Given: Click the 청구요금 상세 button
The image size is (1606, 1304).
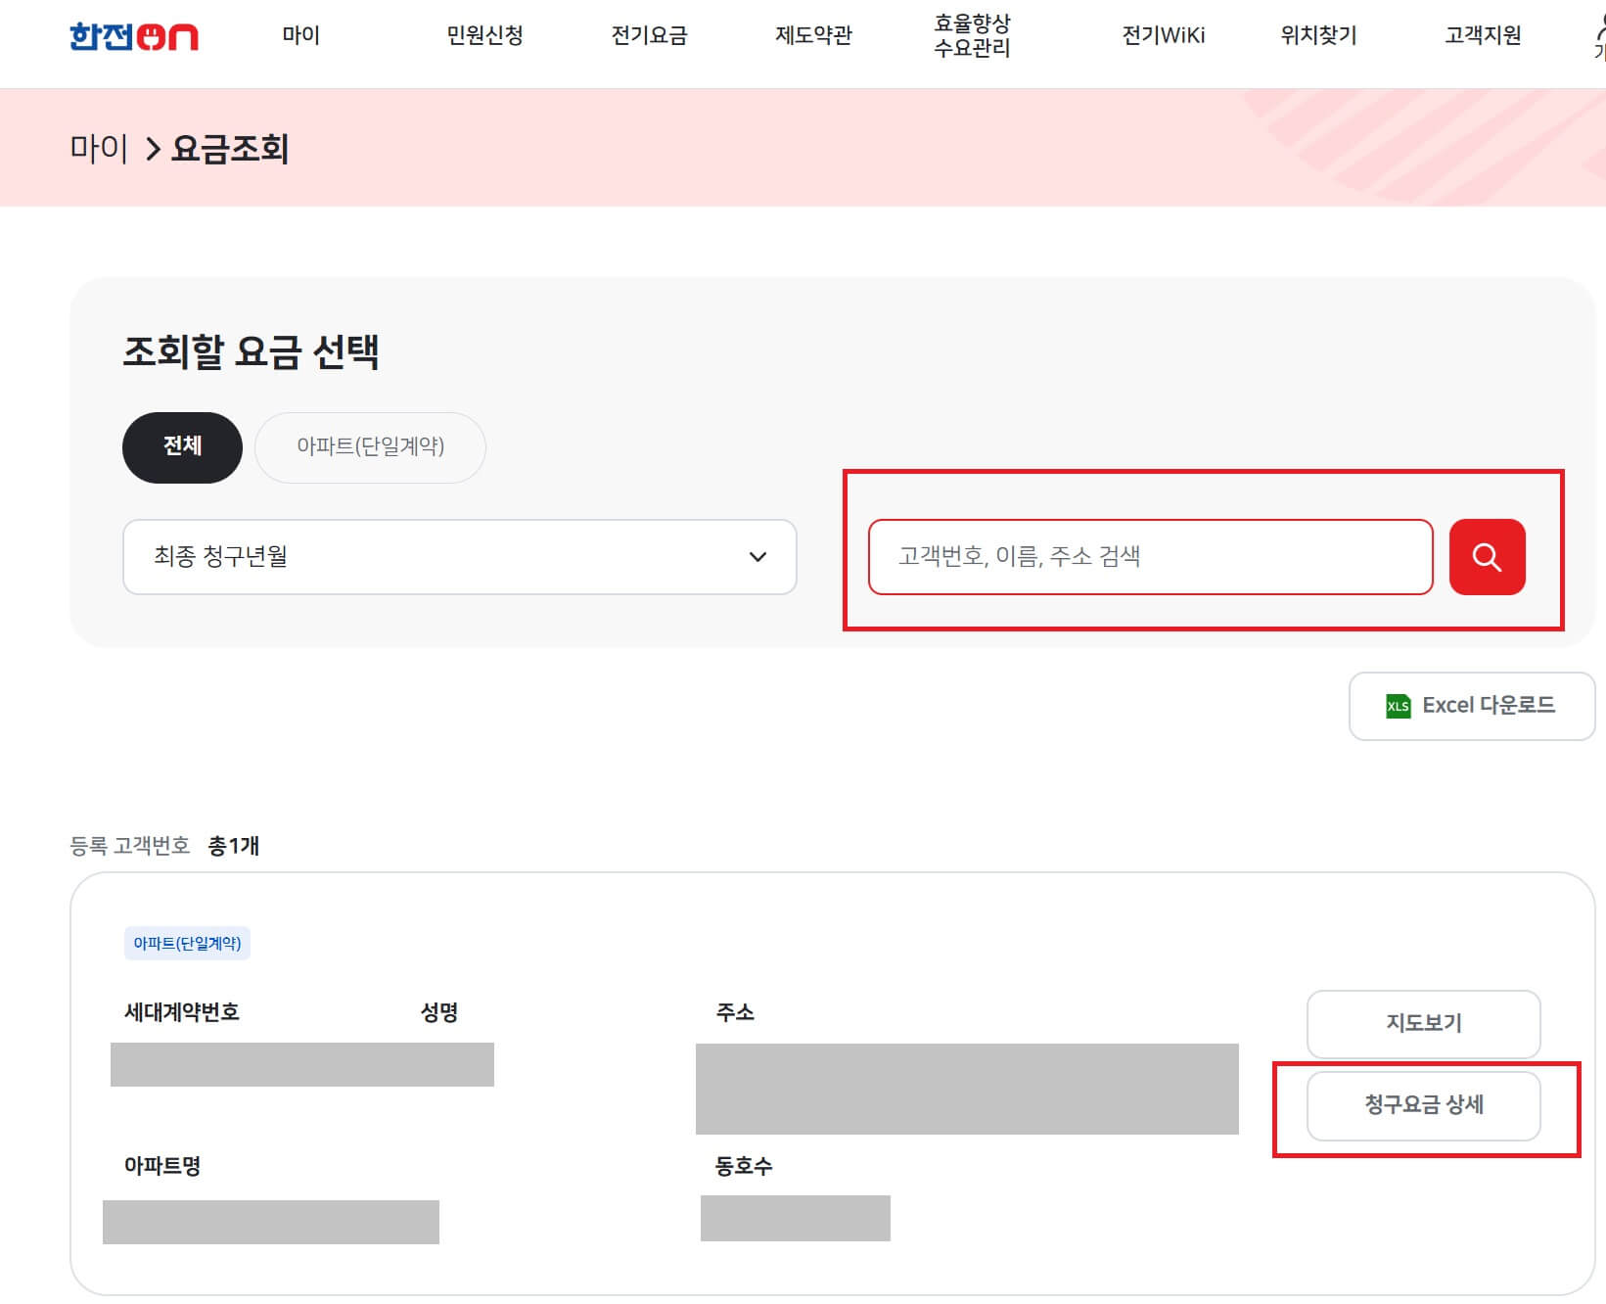Looking at the screenshot, I should [1424, 1105].
